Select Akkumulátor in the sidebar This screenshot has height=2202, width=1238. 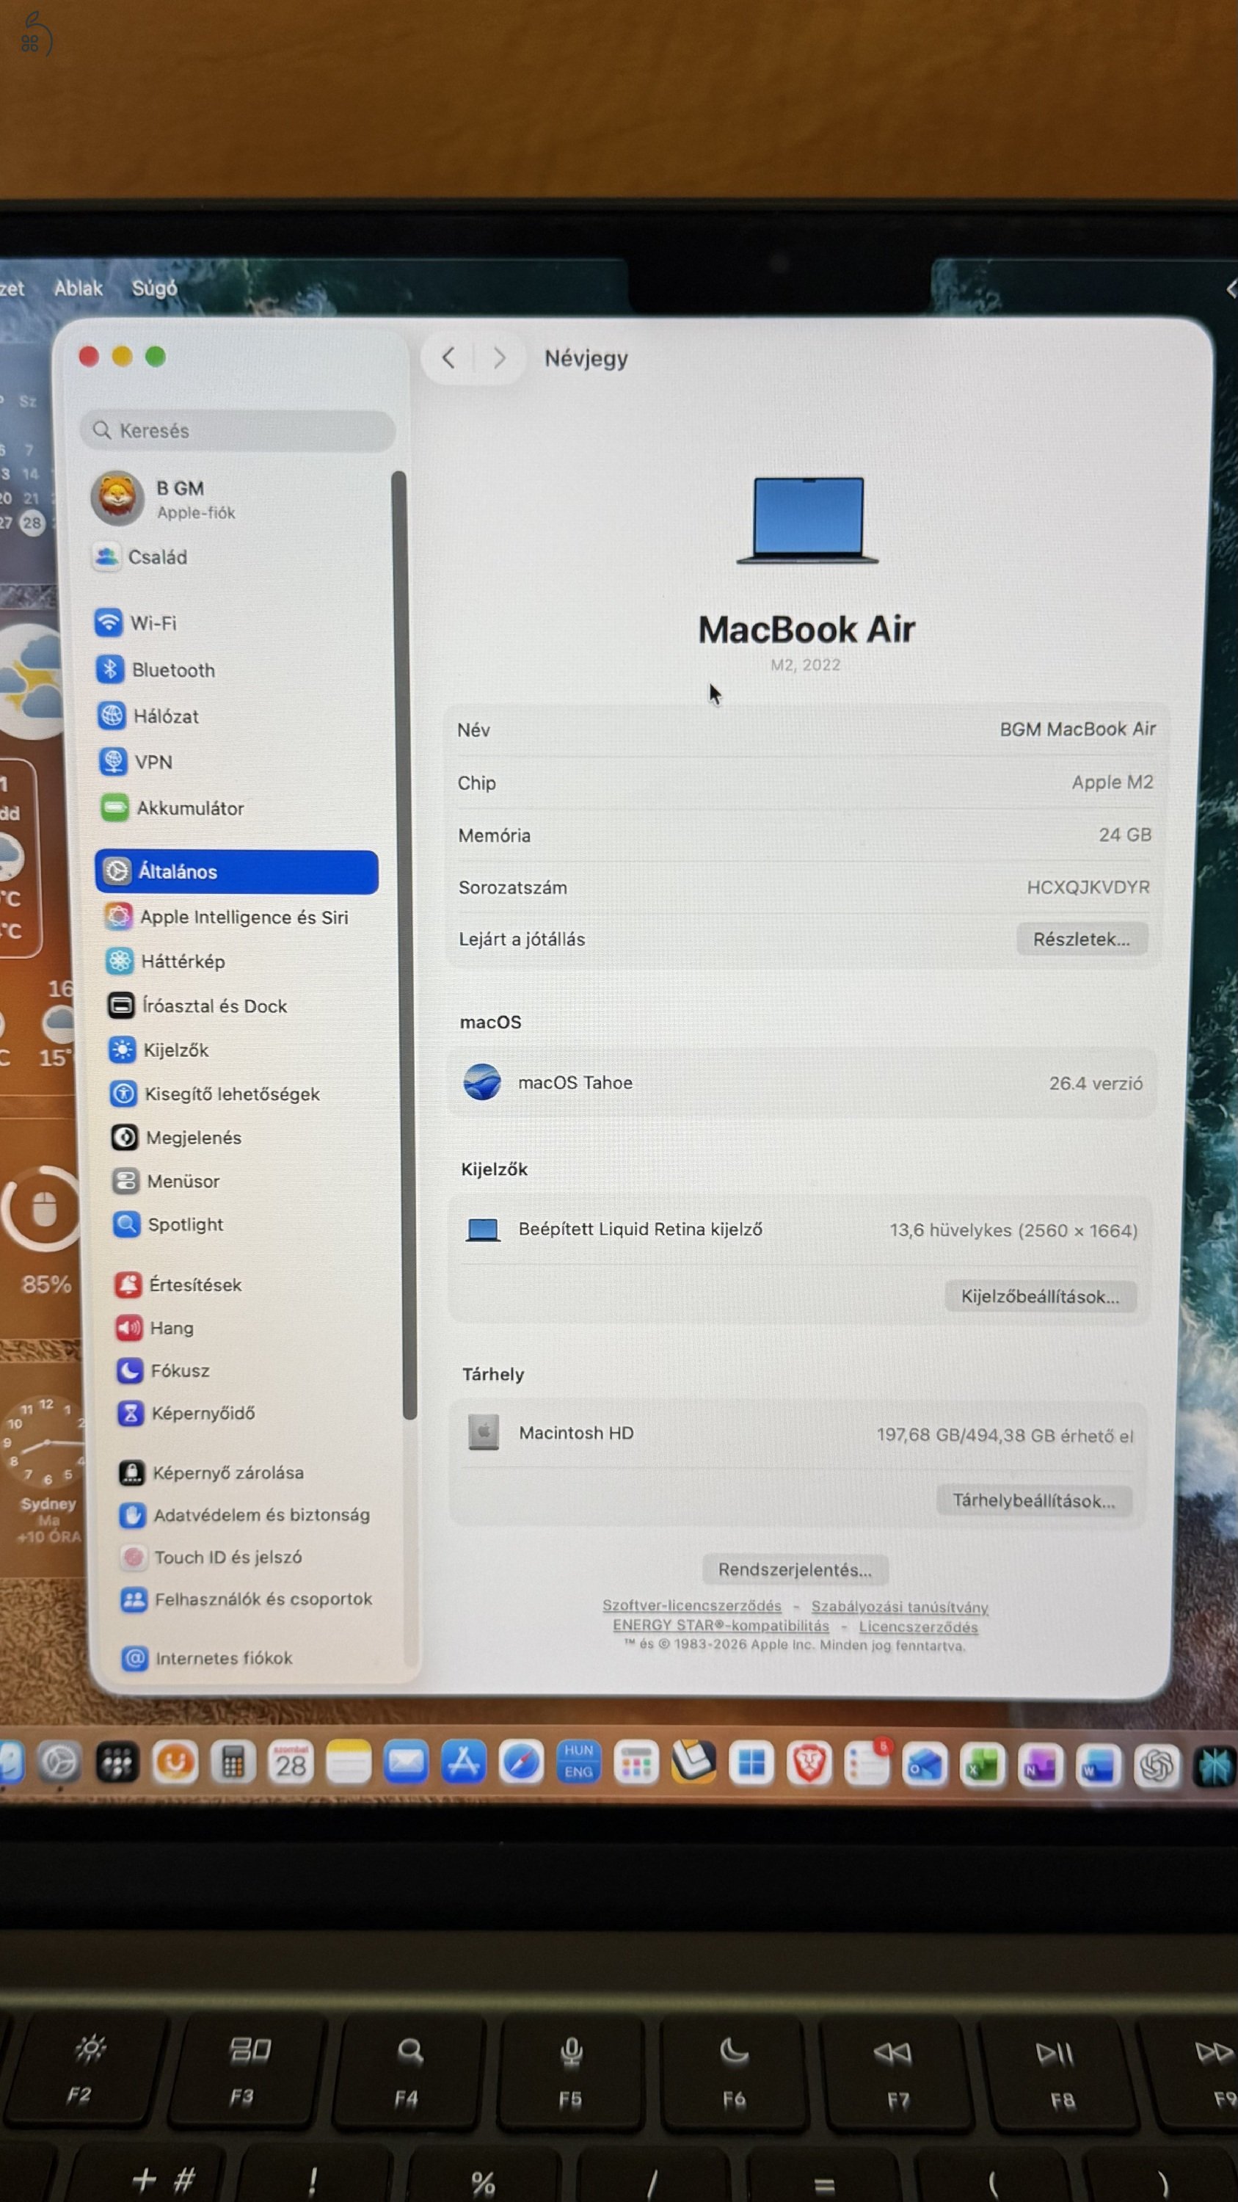point(189,809)
